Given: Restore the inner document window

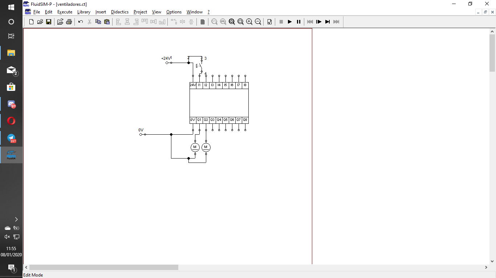Looking at the screenshot, I should 485,12.
